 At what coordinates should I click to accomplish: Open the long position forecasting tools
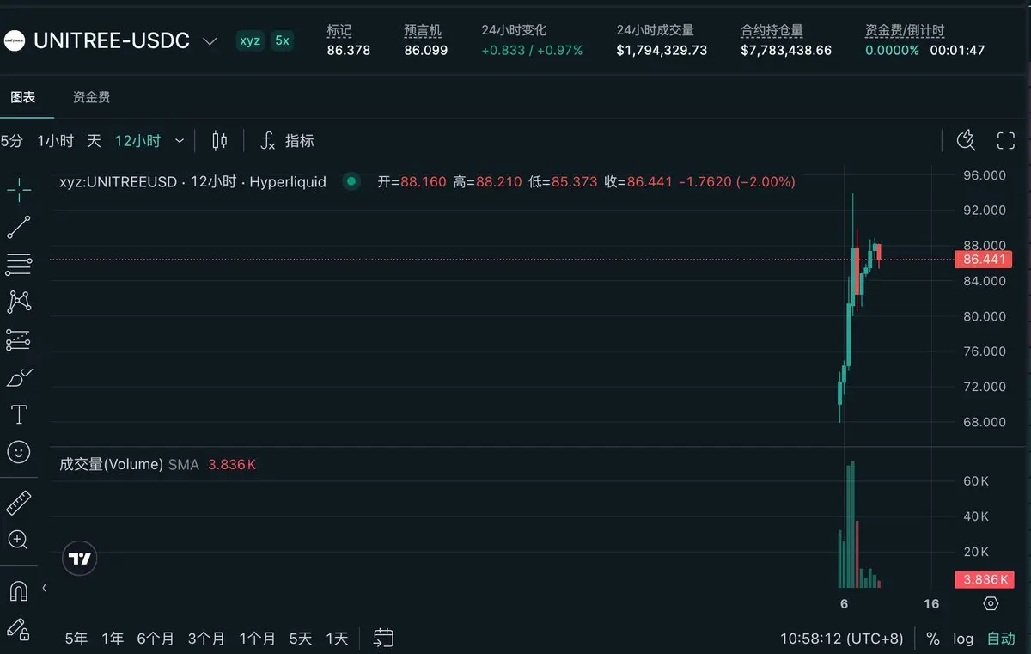[19, 340]
